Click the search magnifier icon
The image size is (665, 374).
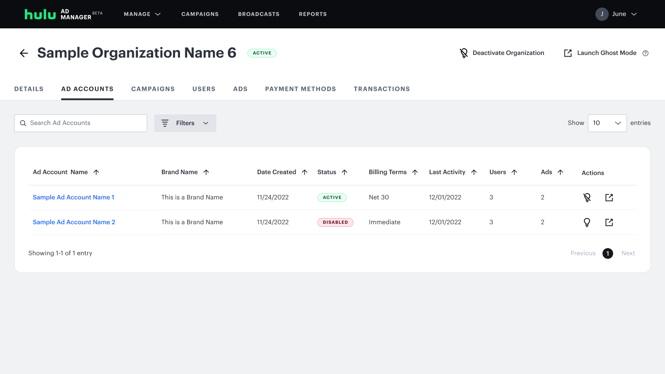click(23, 123)
